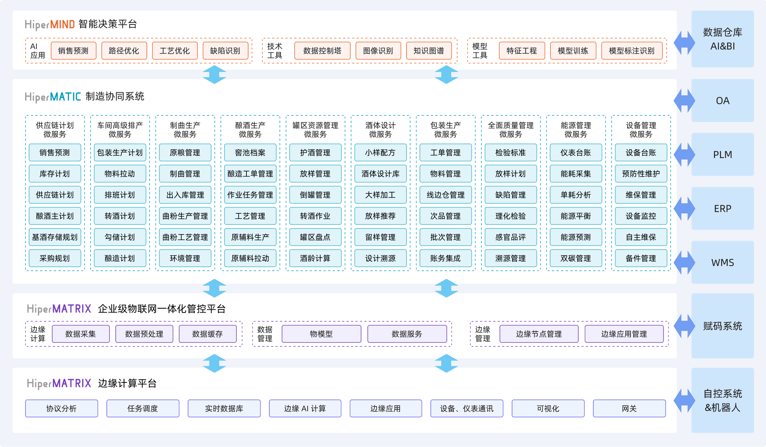
Task: Click the 自控系统&机器人 panel
Action: [723, 400]
